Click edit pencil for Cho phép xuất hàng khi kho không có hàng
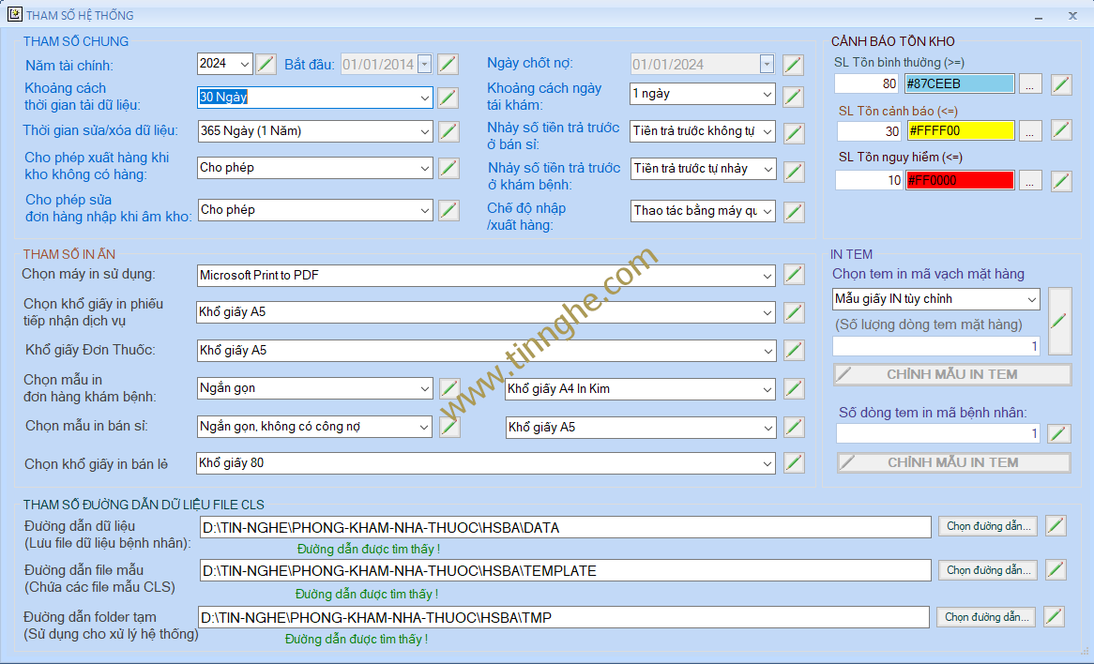Image resolution: width=1094 pixels, height=664 pixels. [x=448, y=168]
